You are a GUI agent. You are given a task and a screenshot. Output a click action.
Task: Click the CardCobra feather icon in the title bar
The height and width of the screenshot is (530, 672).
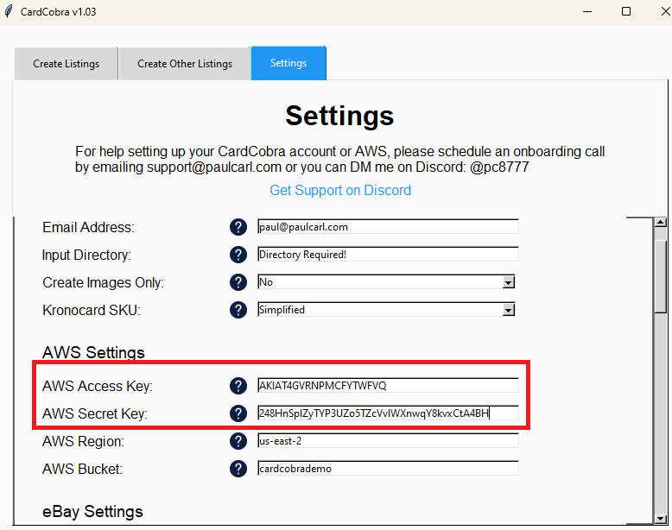click(x=9, y=11)
